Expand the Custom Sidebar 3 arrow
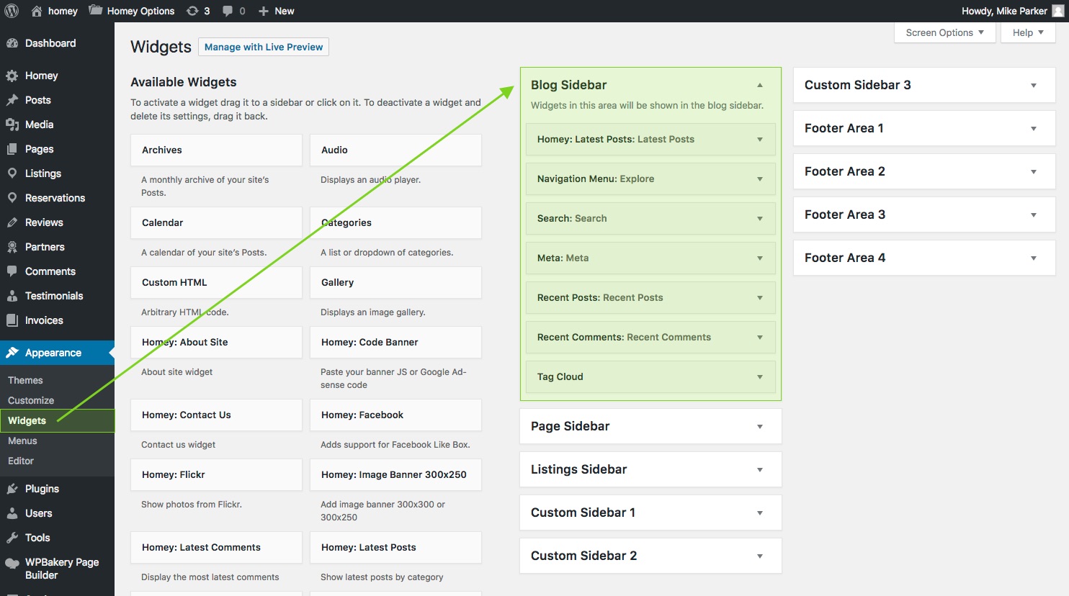The width and height of the screenshot is (1069, 596). pos(1033,86)
